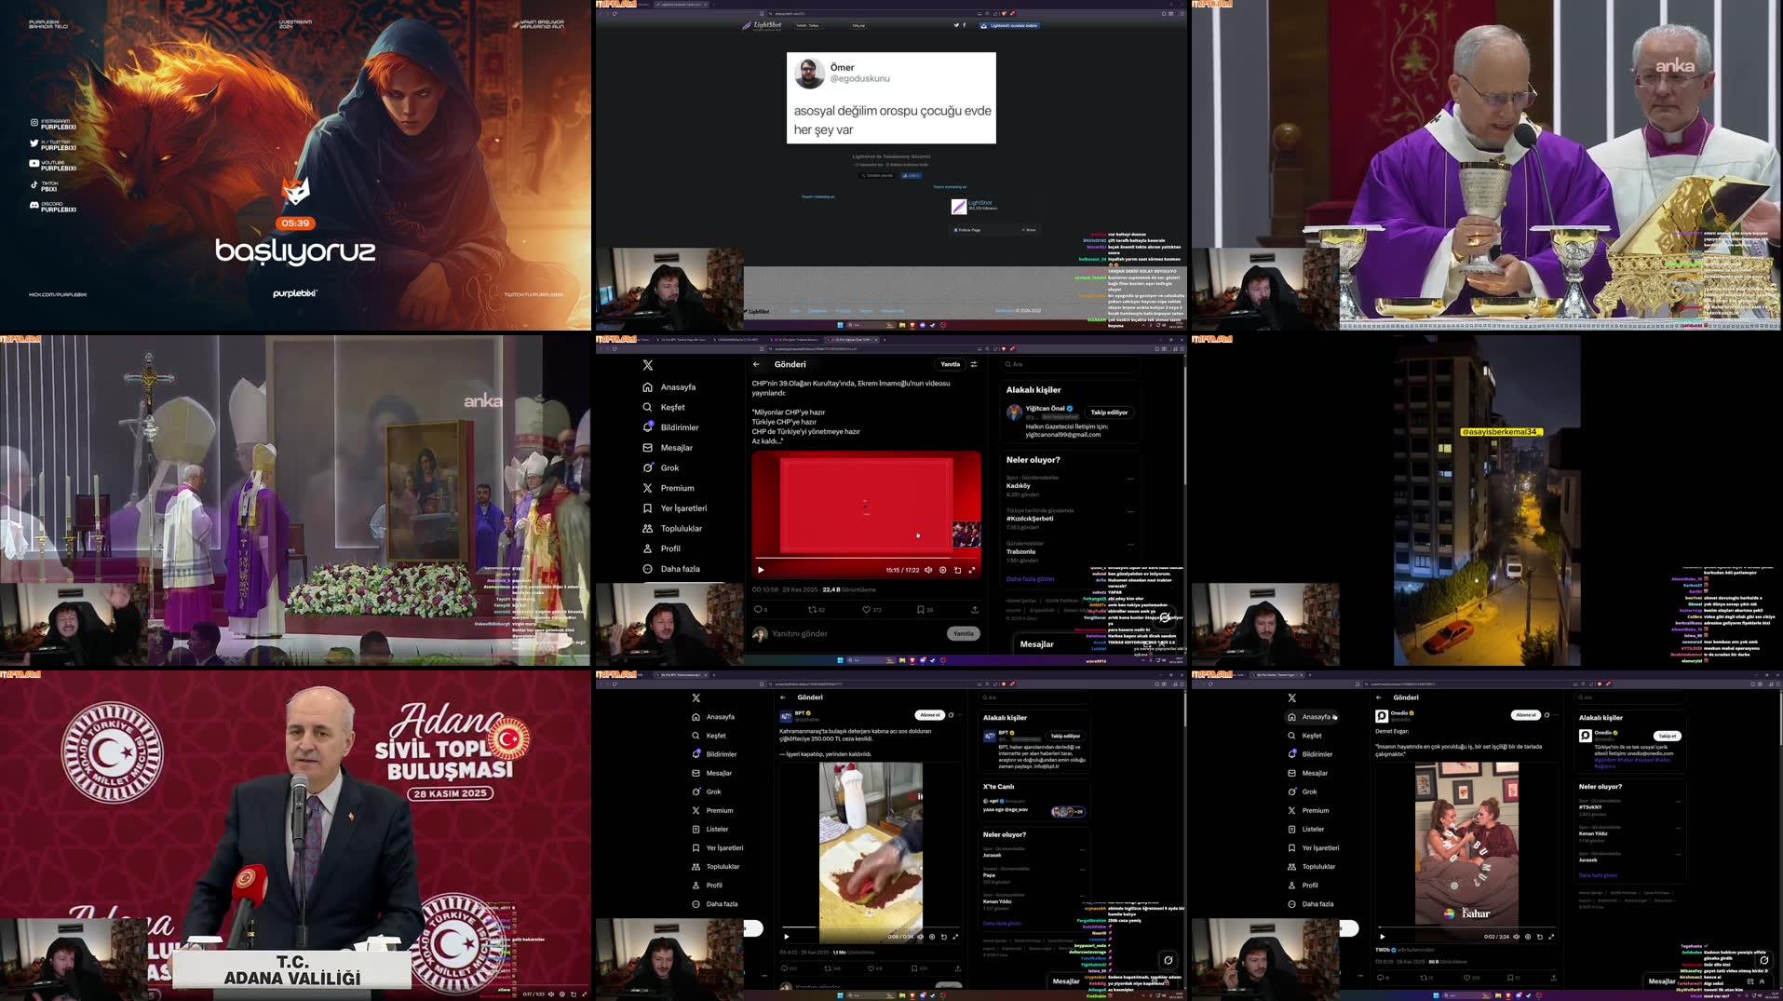Image resolution: width=1783 pixels, height=1001 pixels.
Task: Subscribe to BPT with Abone ol
Action: point(930,714)
